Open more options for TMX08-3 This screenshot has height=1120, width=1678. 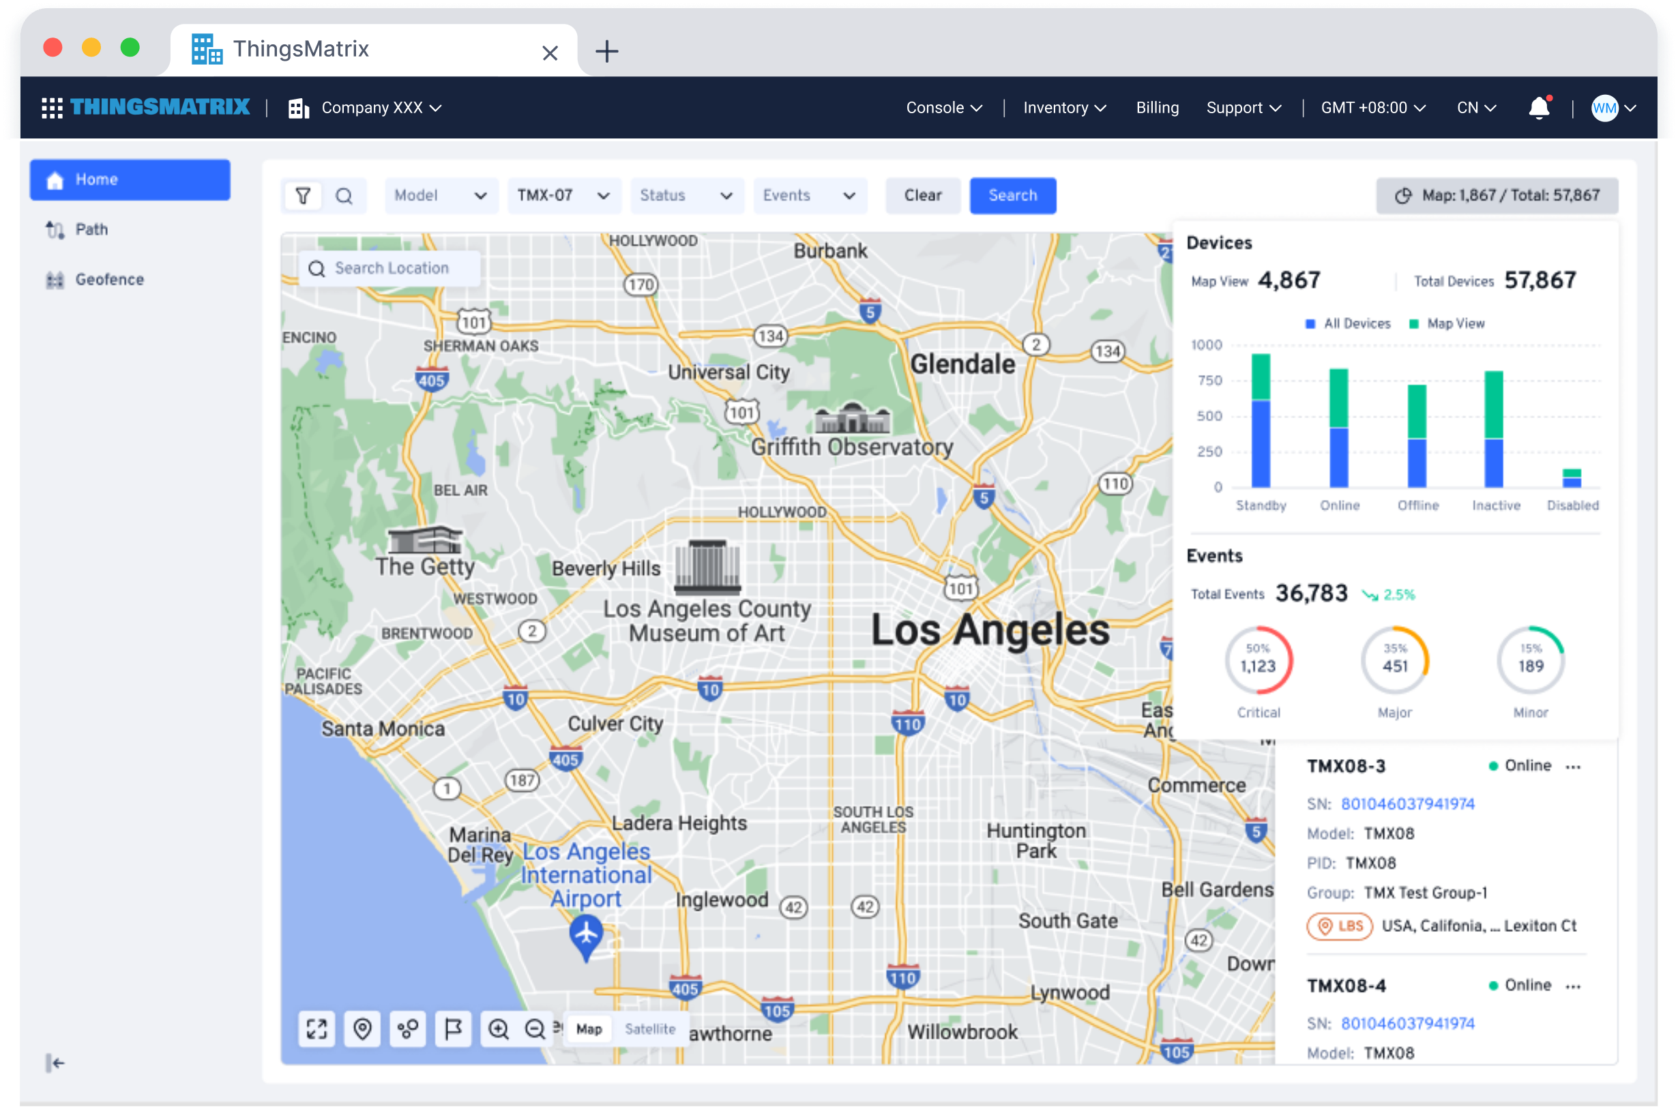[1573, 767]
